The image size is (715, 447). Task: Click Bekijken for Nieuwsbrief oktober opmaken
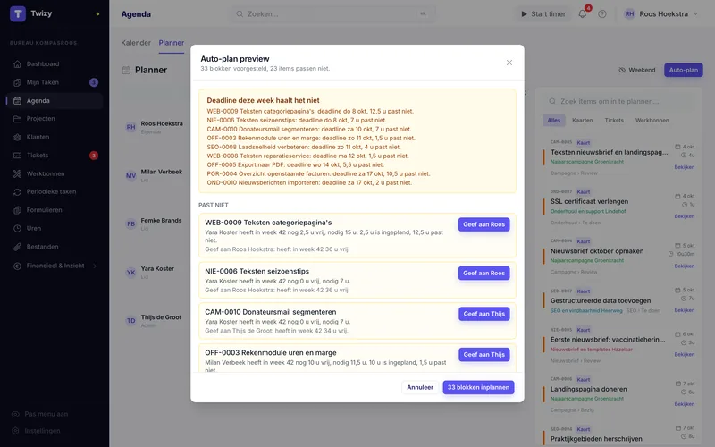point(684,266)
